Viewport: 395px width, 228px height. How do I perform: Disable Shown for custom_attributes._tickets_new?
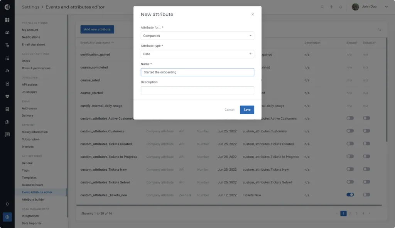(x=350, y=195)
